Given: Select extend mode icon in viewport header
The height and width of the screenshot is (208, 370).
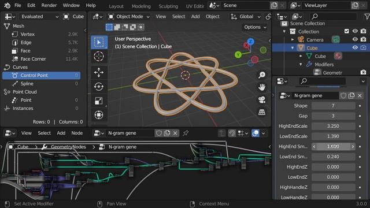Looking at the screenshot, I should (x=117, y=27).
